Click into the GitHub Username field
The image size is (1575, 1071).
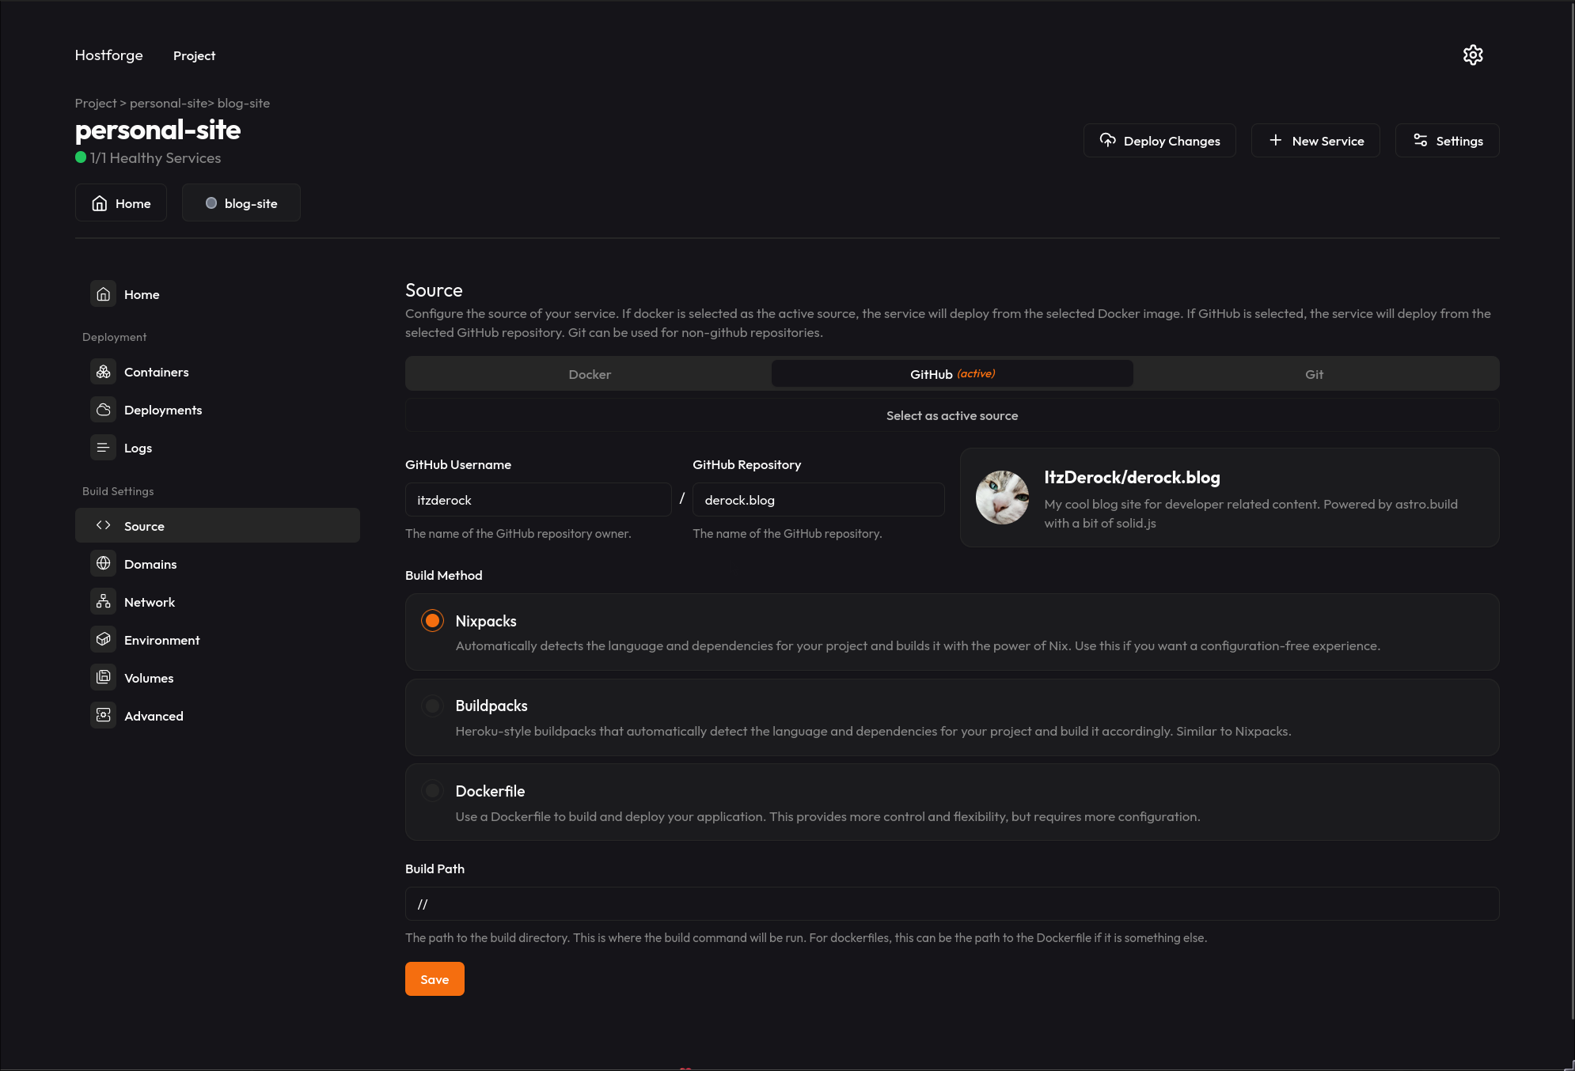538,500
